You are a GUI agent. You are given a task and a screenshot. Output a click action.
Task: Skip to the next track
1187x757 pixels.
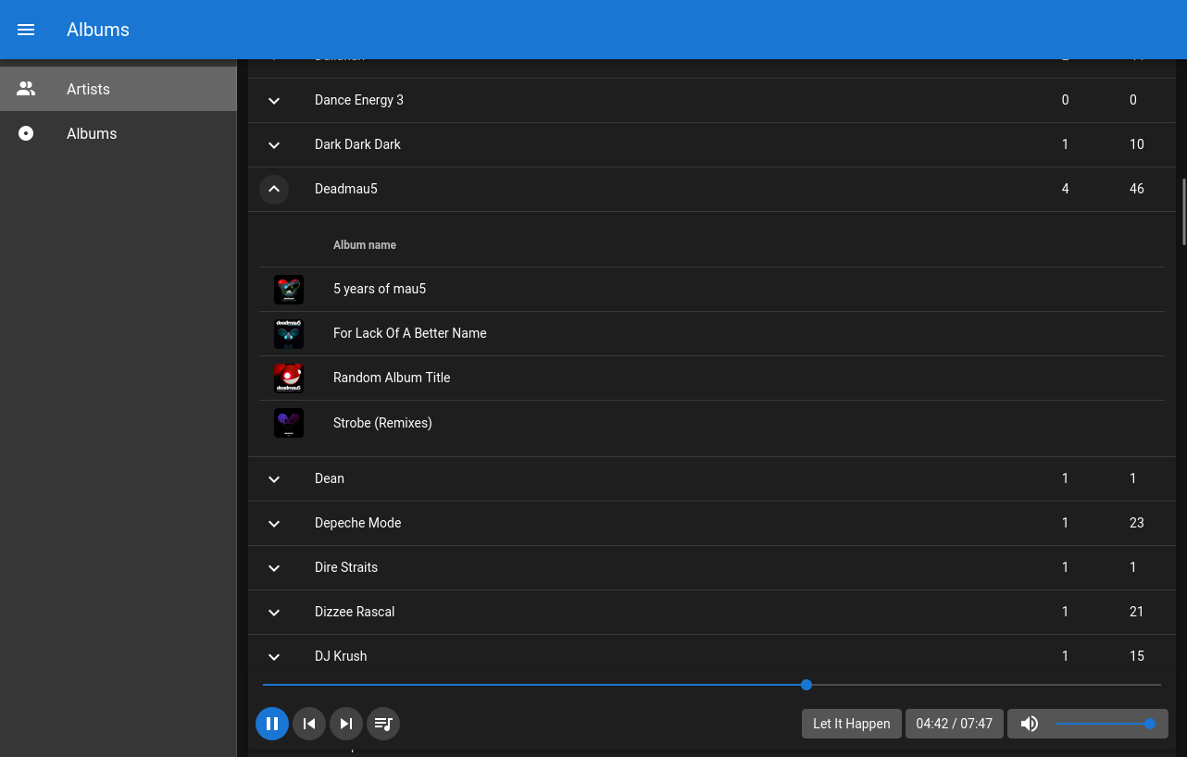(x=346, y=724)
